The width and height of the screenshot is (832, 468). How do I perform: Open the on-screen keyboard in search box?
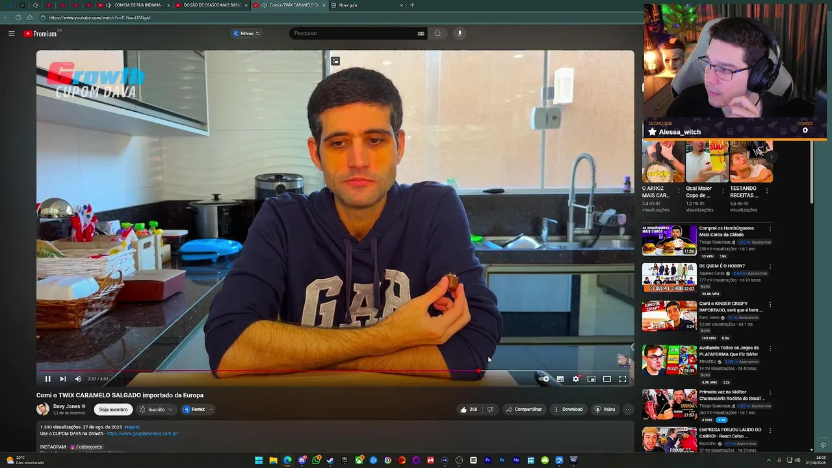pyautogui.click(x=421, y=33)
